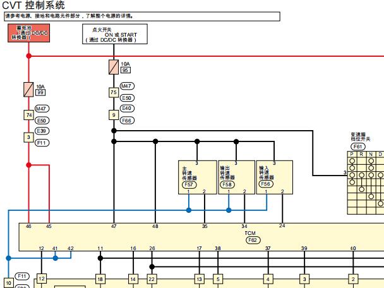
Task: Click the "F66" connector label
Action: [127, 121]
